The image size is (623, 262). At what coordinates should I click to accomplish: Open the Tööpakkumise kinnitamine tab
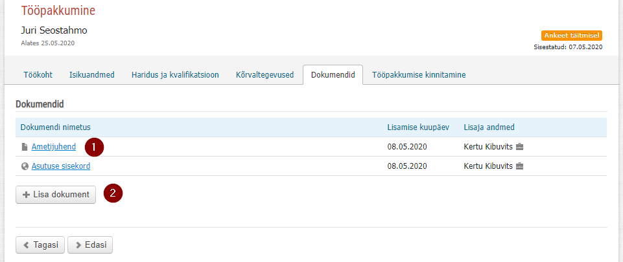tap(419, 75)
